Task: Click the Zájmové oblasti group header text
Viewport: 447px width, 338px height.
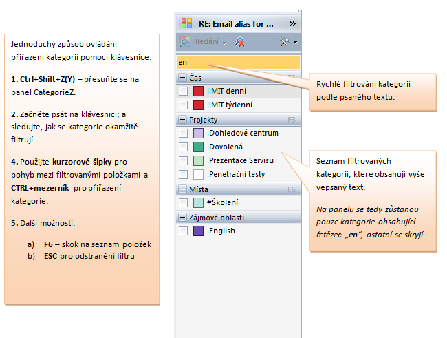Action: click(x=217, y=218)
